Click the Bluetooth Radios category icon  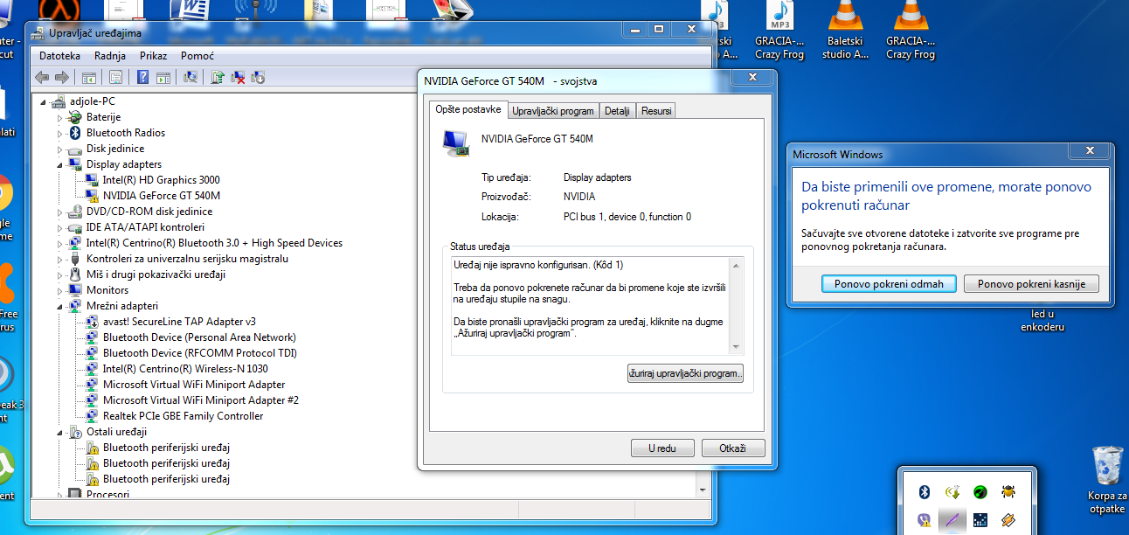[75, 133]
